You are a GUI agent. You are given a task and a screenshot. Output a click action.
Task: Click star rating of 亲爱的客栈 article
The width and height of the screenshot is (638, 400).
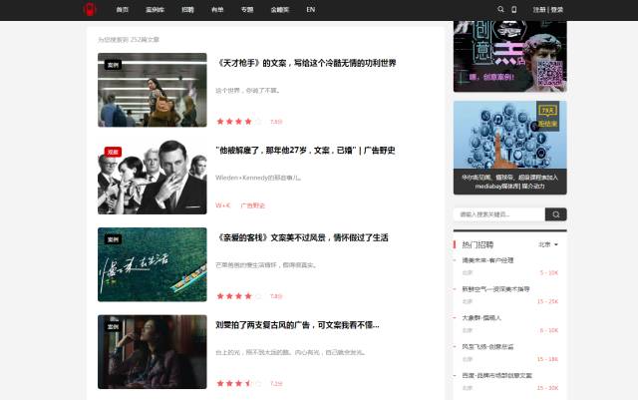(x=239, y=296)
